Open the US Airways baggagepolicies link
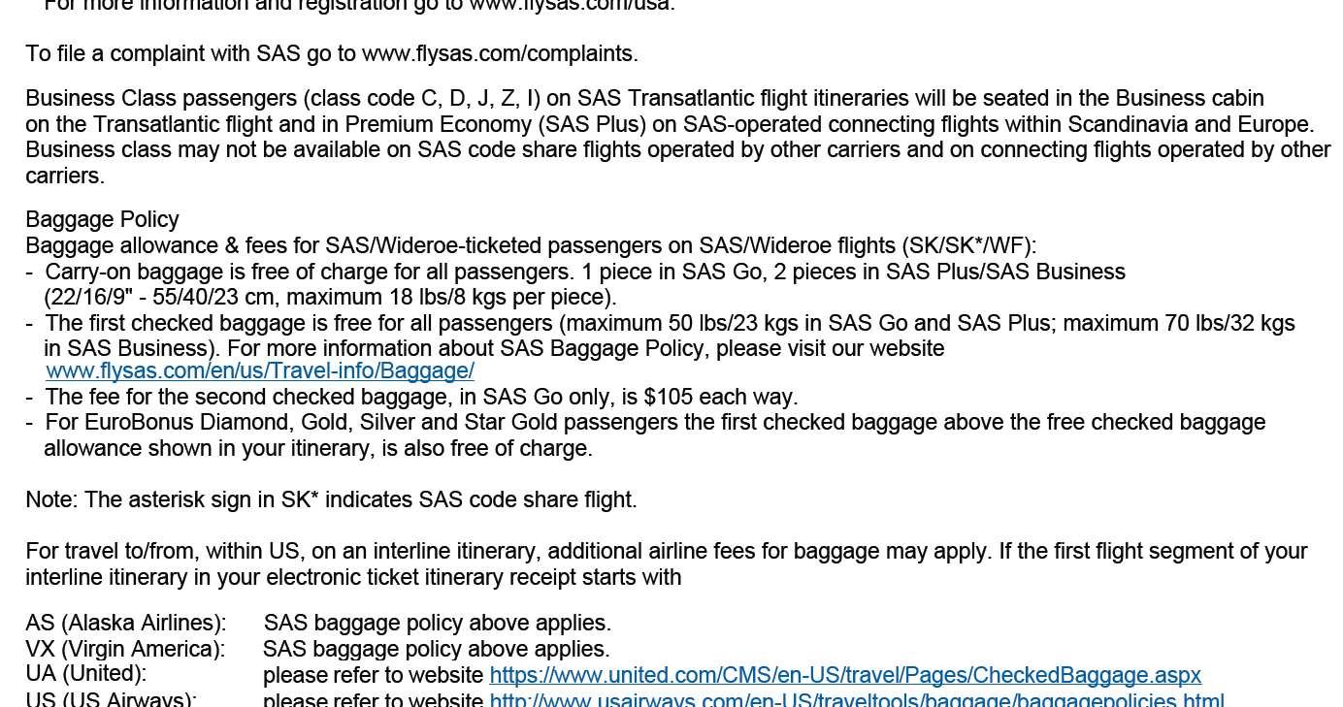This screenshot has height=707, width=1343. pos(856,700)
